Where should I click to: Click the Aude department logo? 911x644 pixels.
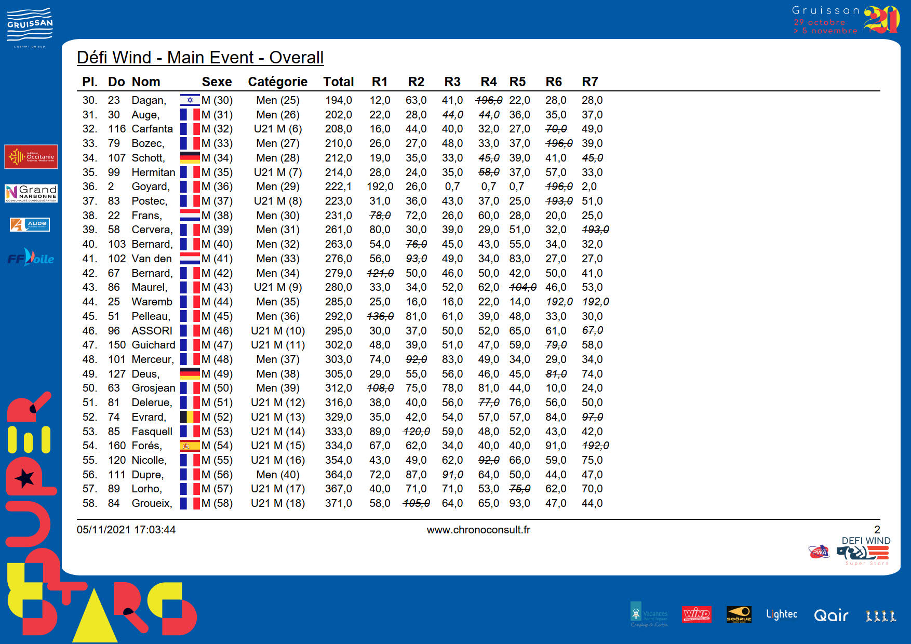click(x=30, y=224)
